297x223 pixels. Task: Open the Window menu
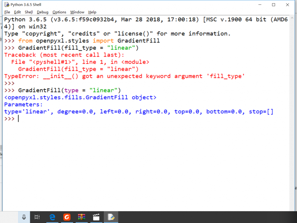pyautogui.click(x=77, y=12)
